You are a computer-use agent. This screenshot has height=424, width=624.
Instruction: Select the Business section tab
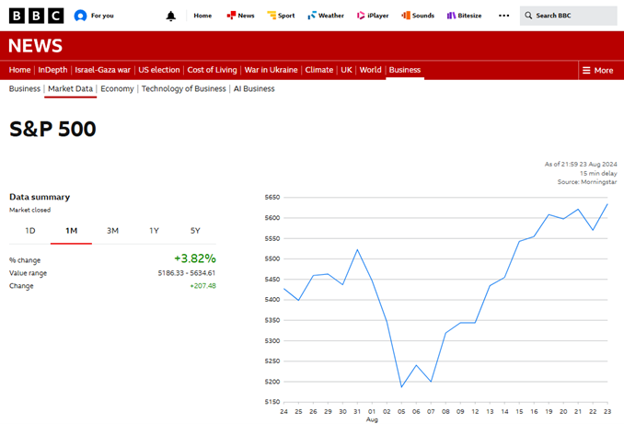pyautogui.click(x=405, y=70)
